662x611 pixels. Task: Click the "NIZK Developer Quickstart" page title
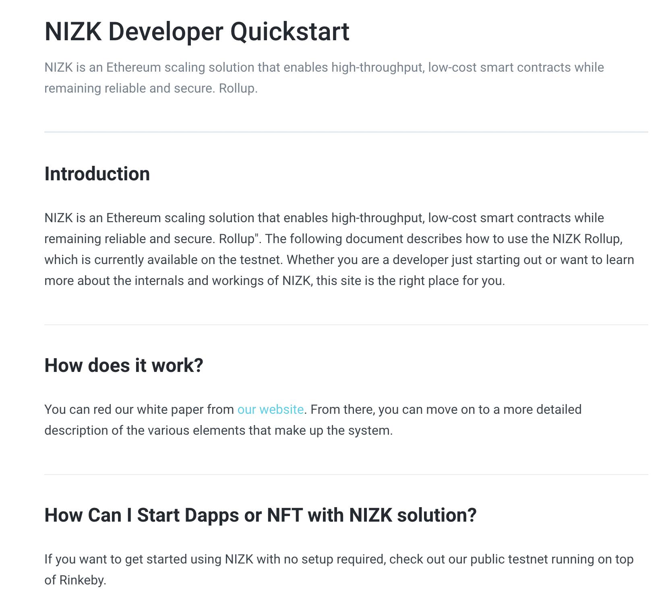197,31
